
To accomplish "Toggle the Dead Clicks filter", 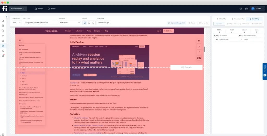I will (x=257, y=24).
